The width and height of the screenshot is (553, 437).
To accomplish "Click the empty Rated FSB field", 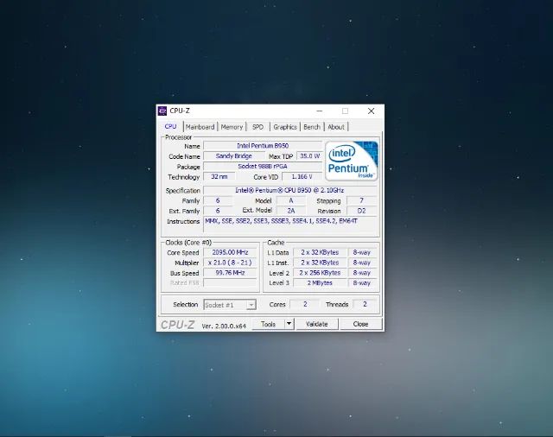I will 231,283.
